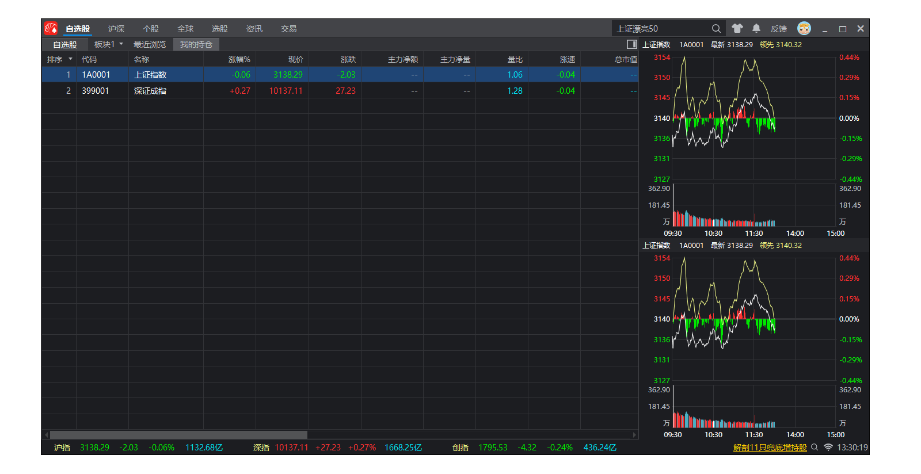Viewport: 921px width, 474px height.
Task: Open the skin shirt icon
Action: click(x=737, y=28)
